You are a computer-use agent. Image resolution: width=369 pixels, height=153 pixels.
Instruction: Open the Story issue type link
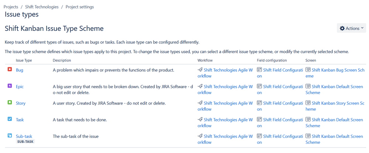21,103
